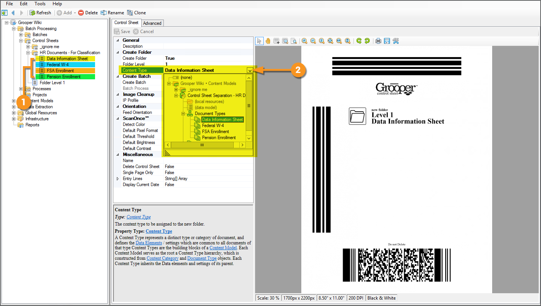Select the pointer arrow tool
This screenshot has width=541, height=306.
pos(259,41)
